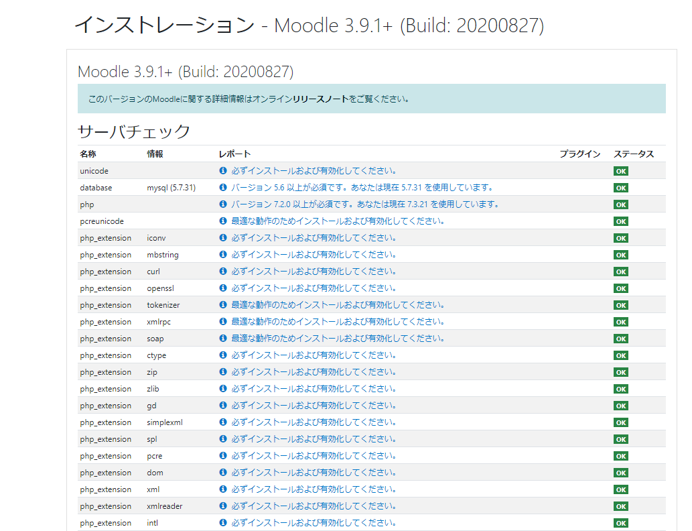The image size is (692, 531).
Task: Click the OK status badge for gd
Action: click(620, 406)
